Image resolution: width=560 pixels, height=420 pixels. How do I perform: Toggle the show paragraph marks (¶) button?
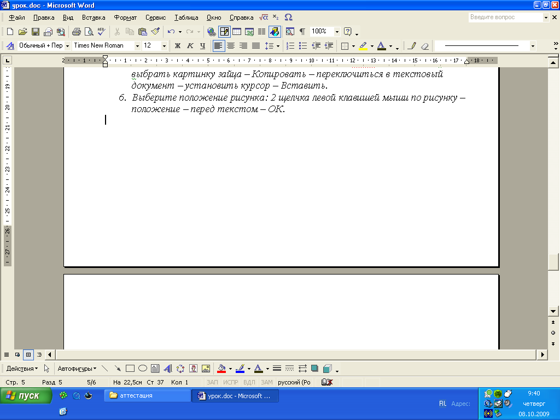(x=302, y=32)
